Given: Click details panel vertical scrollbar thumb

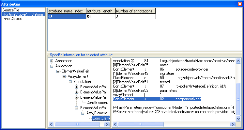Looking at the screenshot, I should click(x=238, y=99).
